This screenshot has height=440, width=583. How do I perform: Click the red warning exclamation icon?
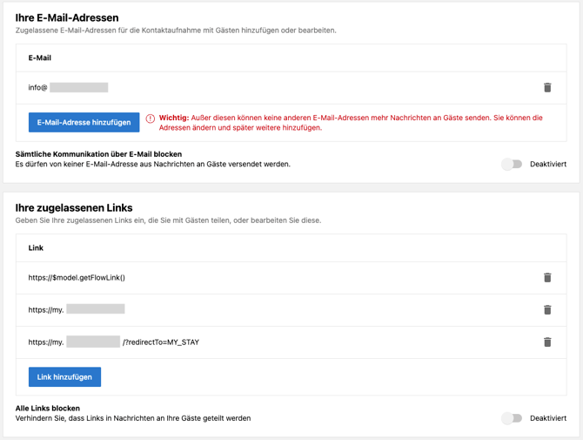pyautogui.click(x=151, y=118)
